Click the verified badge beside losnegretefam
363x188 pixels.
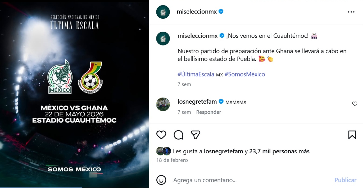click(221, 102)
